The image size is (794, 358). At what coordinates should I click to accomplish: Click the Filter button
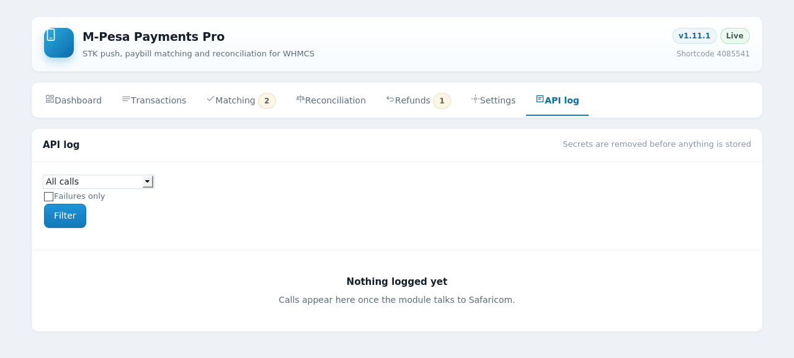[65, 216]
